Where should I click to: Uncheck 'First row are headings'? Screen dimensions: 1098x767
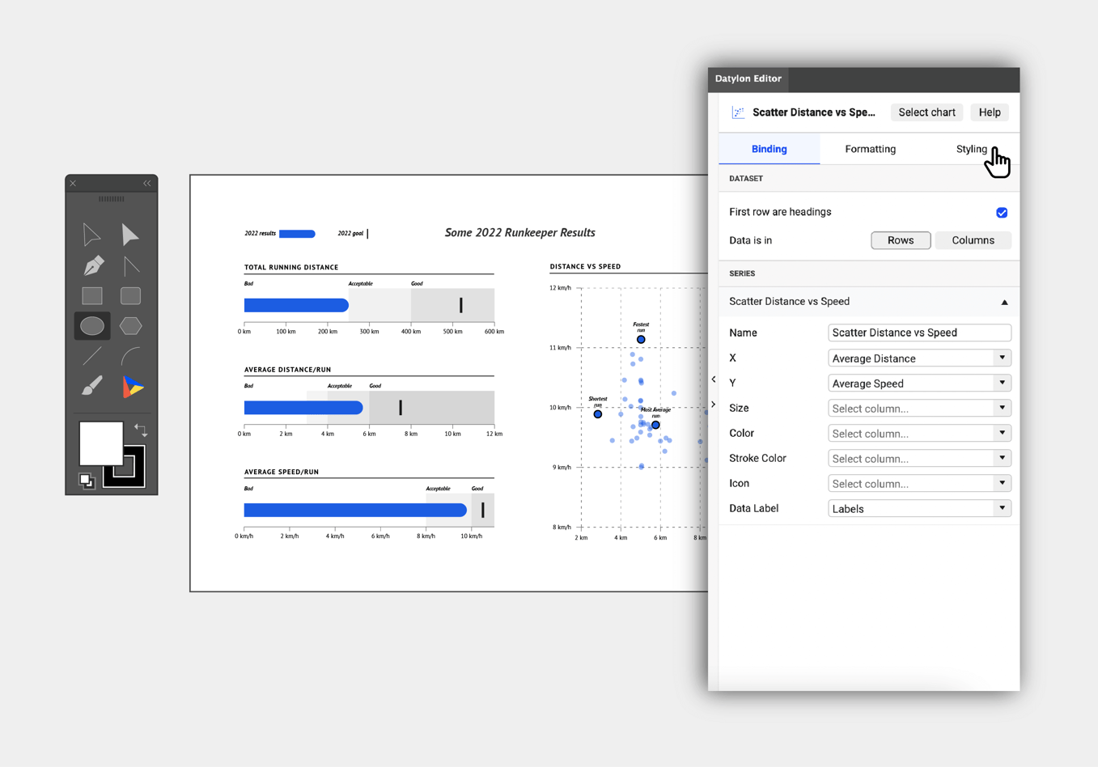1002,212
